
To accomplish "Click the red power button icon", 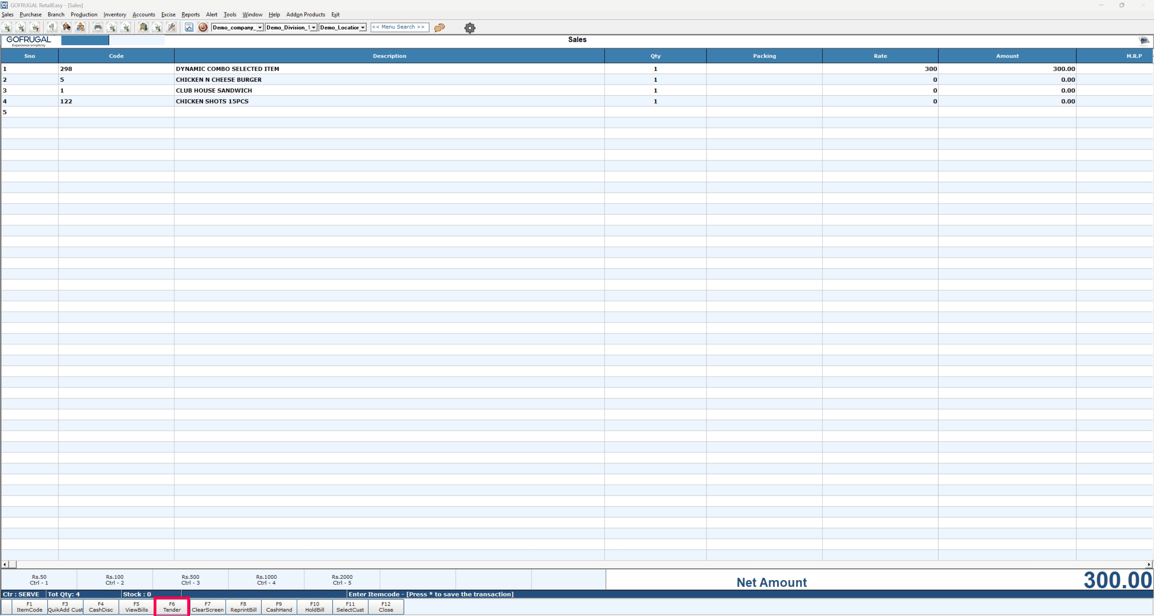I will 203,27.
